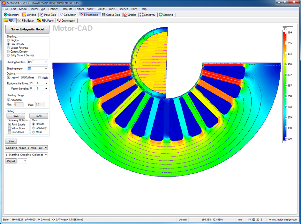
Task: Click the FEA sub-tab icon
Action: [x=6, y=20]
